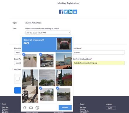Click the sample car image in captcha header

coord(64,44)
